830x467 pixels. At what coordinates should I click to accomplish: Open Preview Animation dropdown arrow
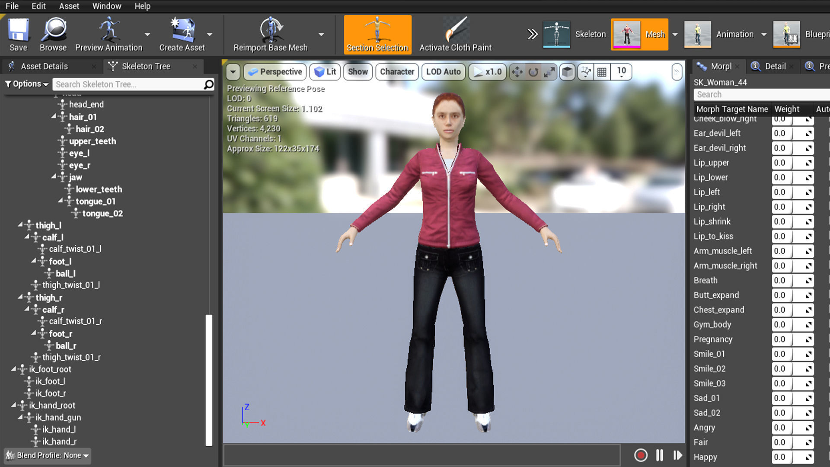point(147,35)
